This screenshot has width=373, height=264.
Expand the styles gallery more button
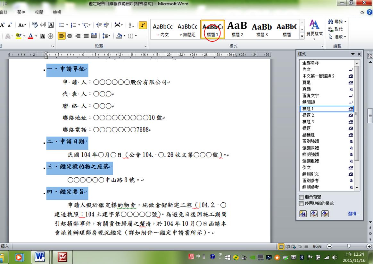pyautogui.click(x=302, y=37)
